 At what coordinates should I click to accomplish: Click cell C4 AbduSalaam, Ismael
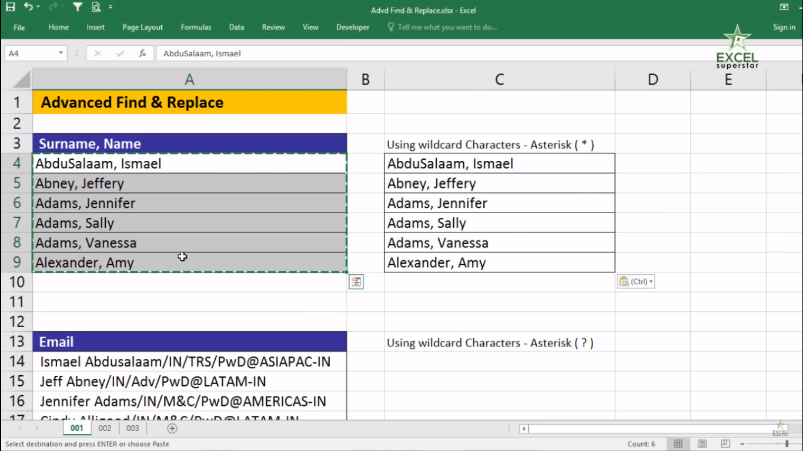pos(500,163)
